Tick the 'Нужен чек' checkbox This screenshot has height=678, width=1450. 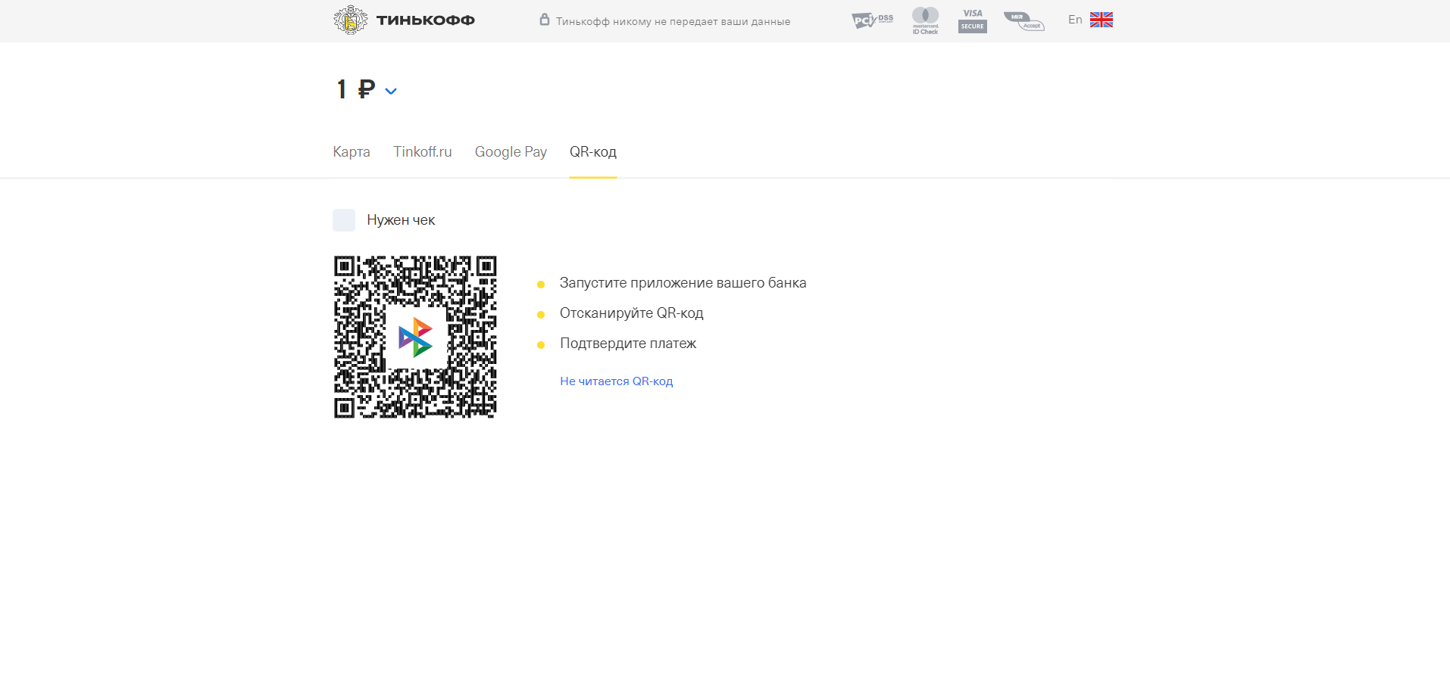point(344,220)
